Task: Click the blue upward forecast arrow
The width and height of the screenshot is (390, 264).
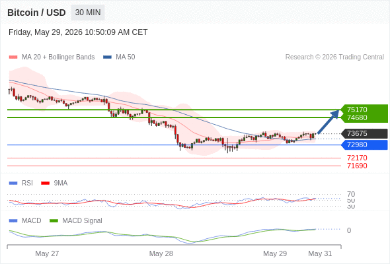Action: [x=329, y=121]
